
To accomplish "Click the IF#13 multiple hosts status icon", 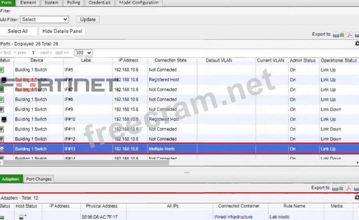I will (2, 149).
